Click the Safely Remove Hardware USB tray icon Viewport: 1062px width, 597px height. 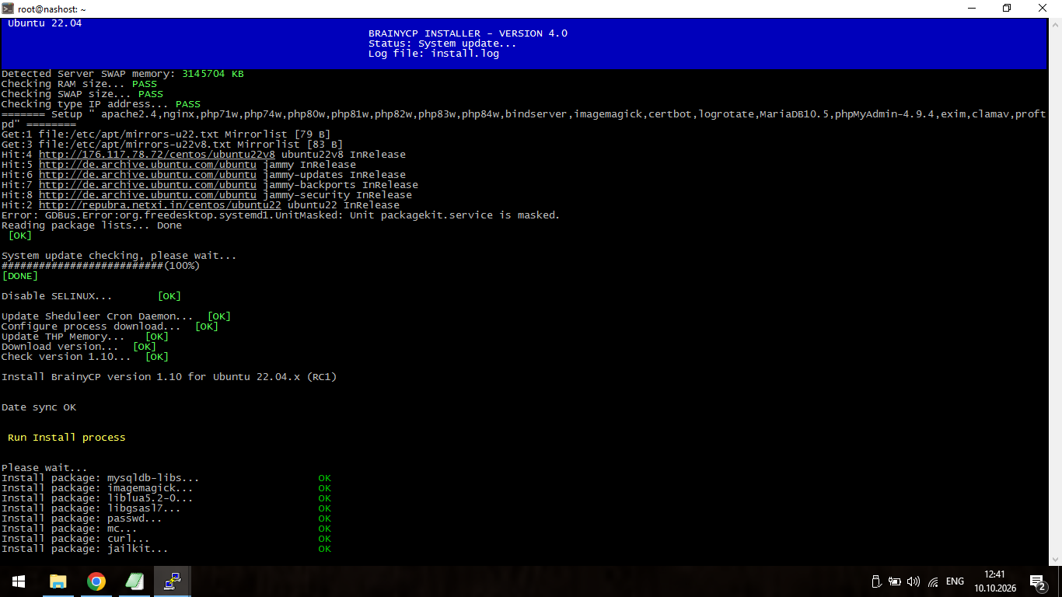pos(876,581)
